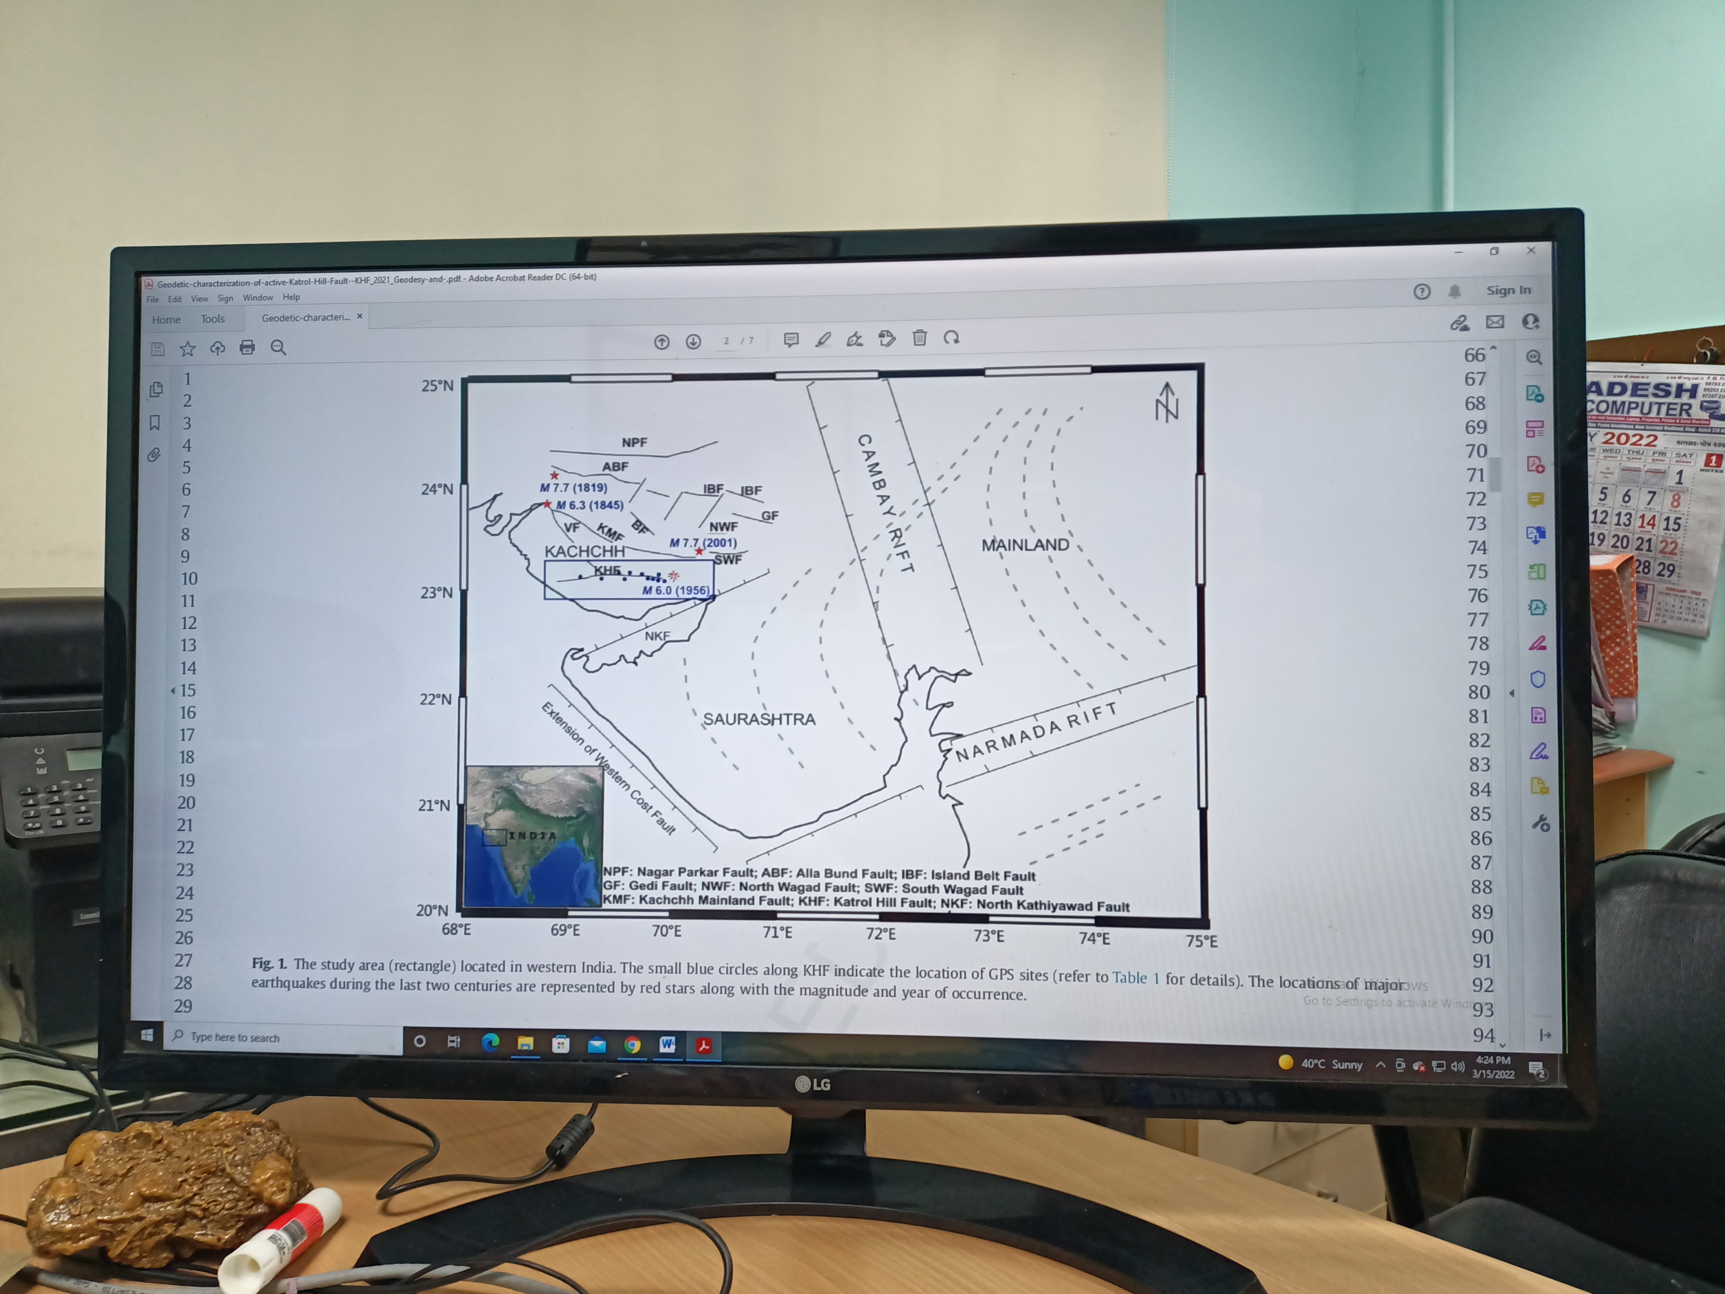
Task: Open the help question mark icon
Action: click(x=1422, y=291)
